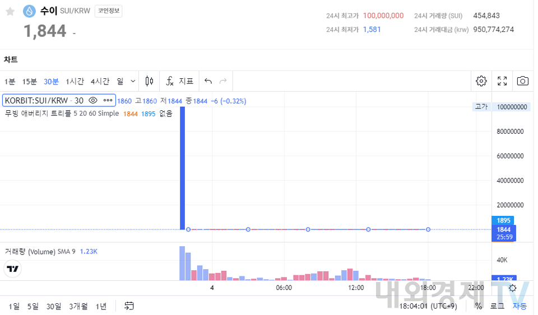Screen dimensions: 538x315
Task: Toggle percent scale mode
Action: [x=478, y=306]
